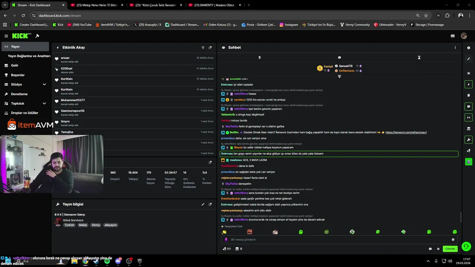
Task: Click the channel points infinity icon
Action: click(226, 249)
